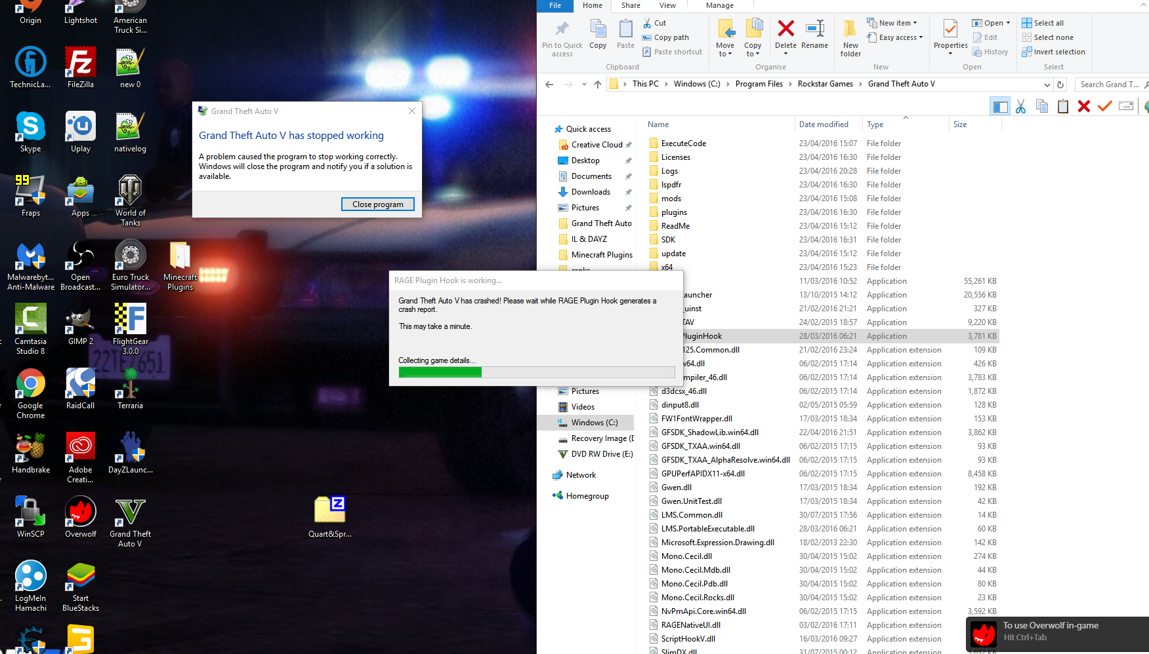Select Windows (C:) in navigation pane
The width and height of the screenshot is (1149, 654).
pyautogui.click(x=594, y=423)
